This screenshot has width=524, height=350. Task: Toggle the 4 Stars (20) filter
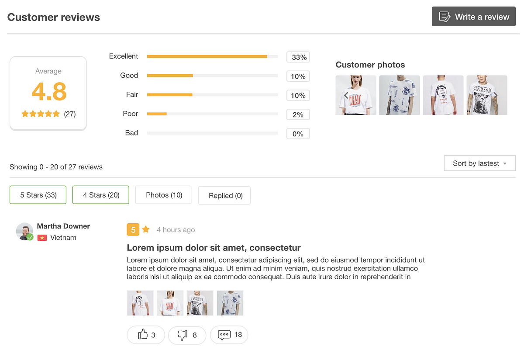101,195
